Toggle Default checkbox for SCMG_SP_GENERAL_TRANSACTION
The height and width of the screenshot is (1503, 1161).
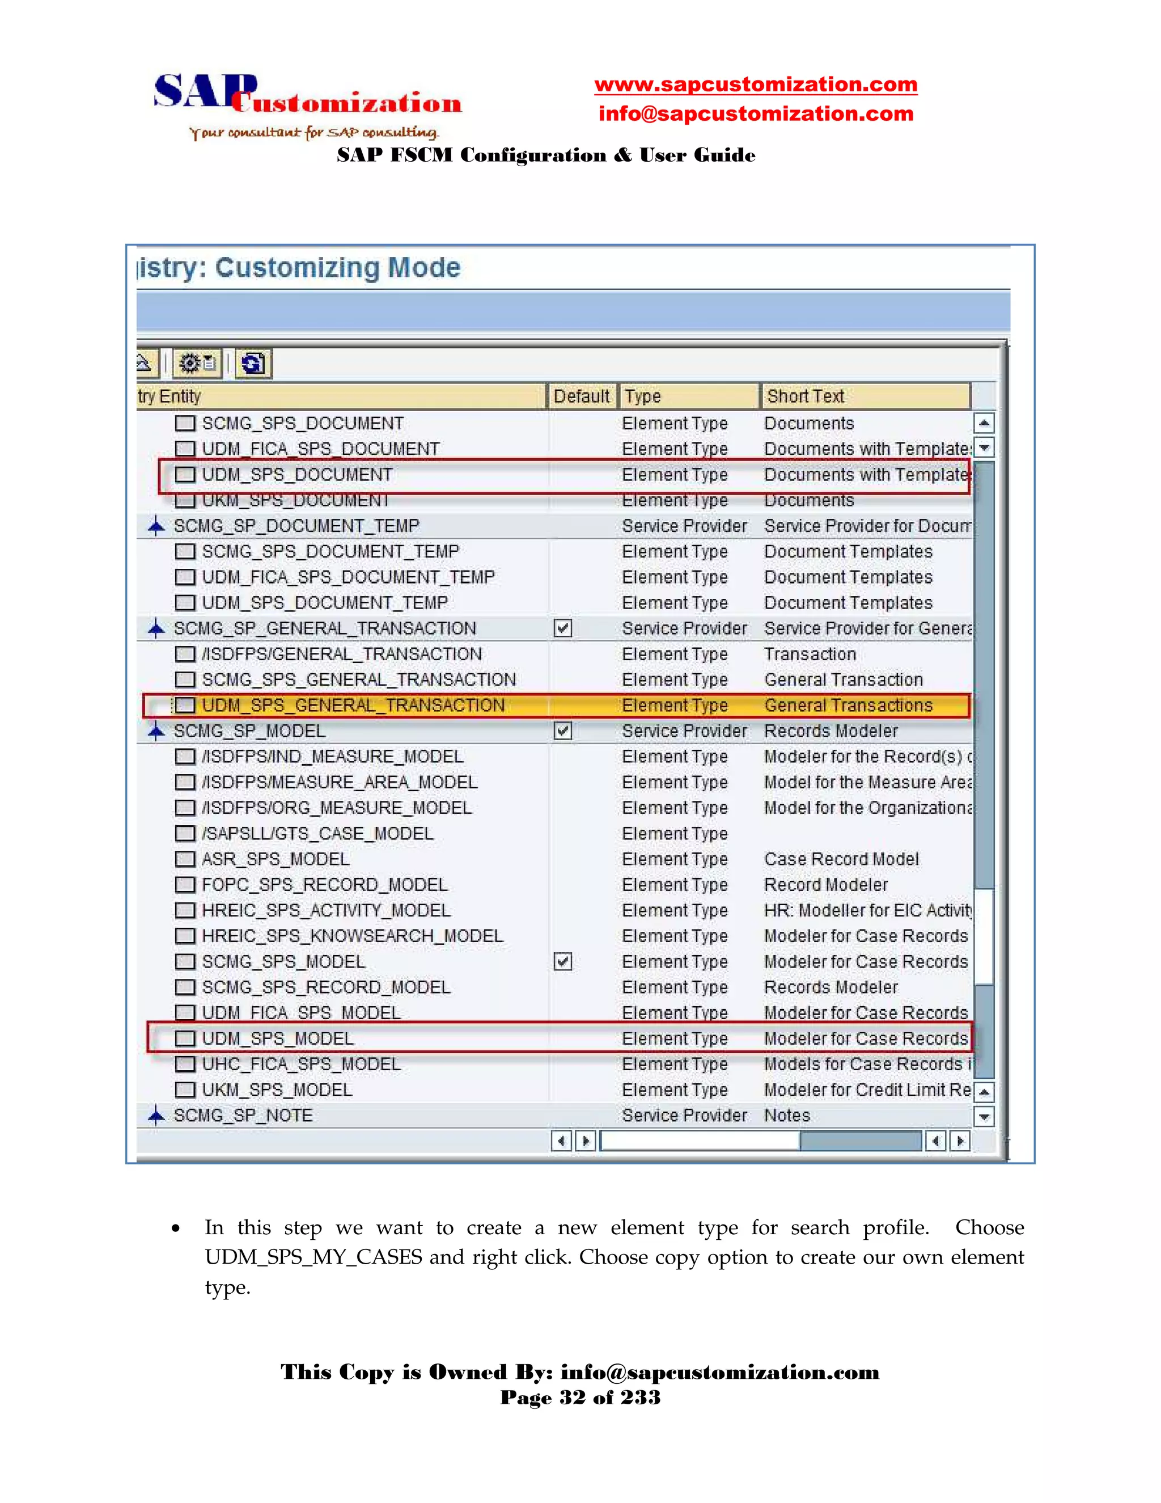point(562,628)
